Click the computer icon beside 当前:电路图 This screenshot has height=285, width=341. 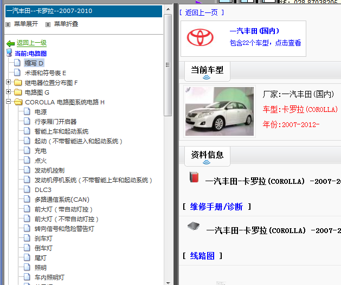tap(9, 53)
